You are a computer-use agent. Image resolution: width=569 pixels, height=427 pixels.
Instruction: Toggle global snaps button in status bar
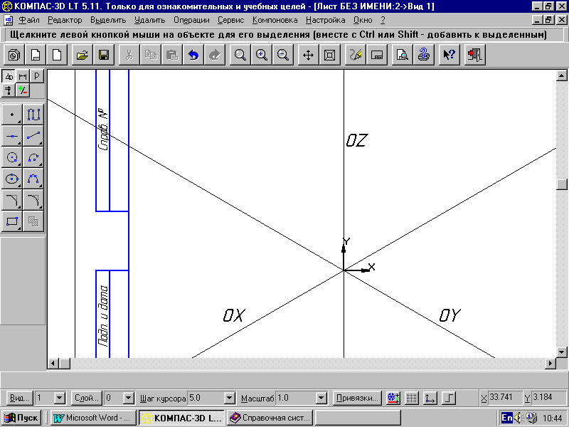click(393, 399)
